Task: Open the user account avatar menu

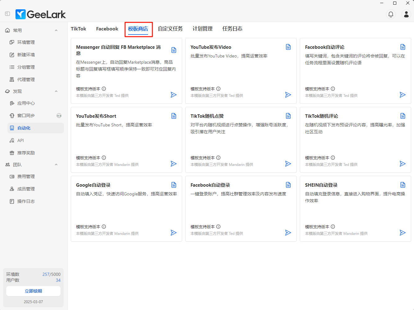Action: coord(406,14)
